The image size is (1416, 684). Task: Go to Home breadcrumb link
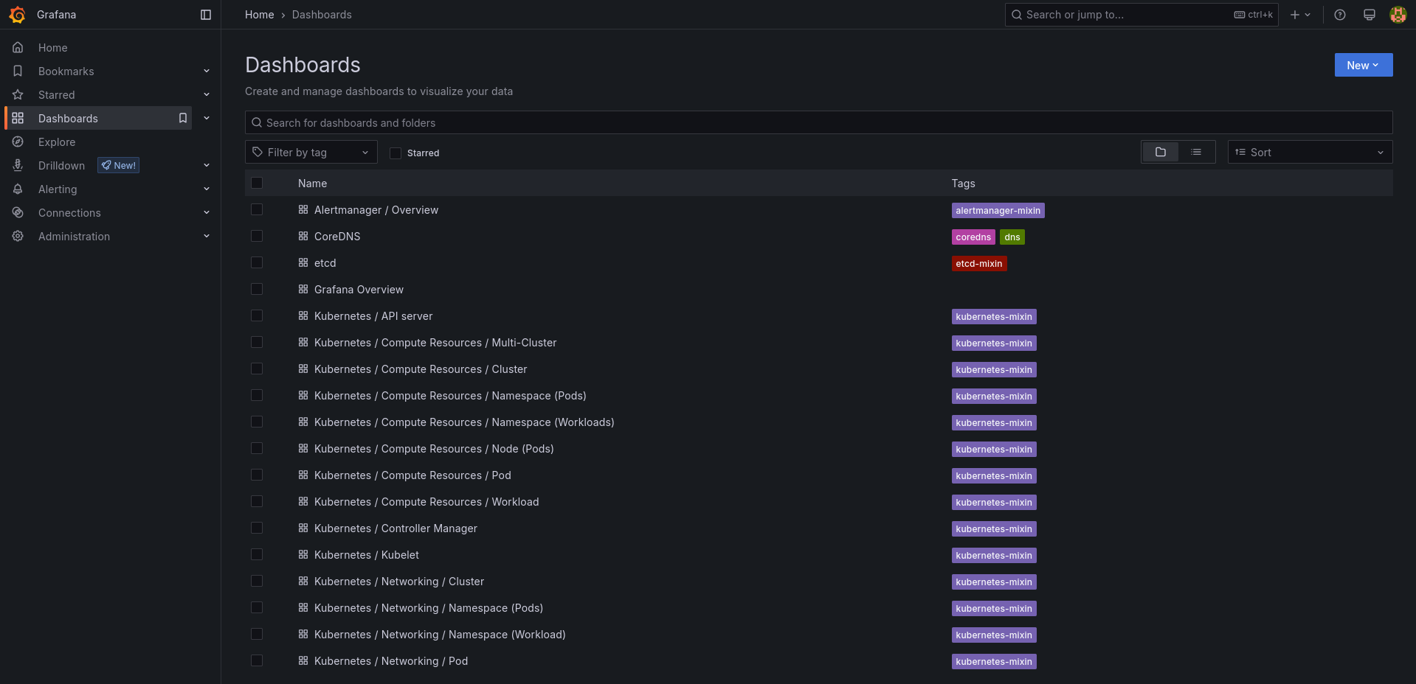259,15
